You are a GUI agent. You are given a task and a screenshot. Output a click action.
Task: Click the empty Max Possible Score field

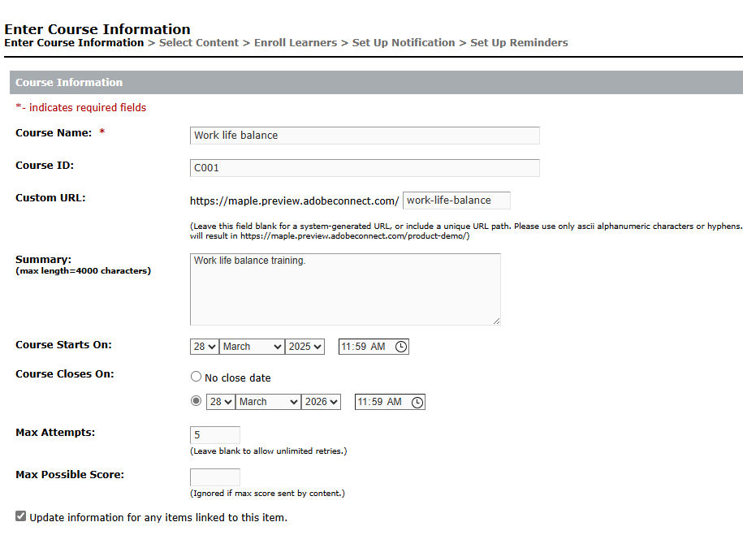point(215,477)
